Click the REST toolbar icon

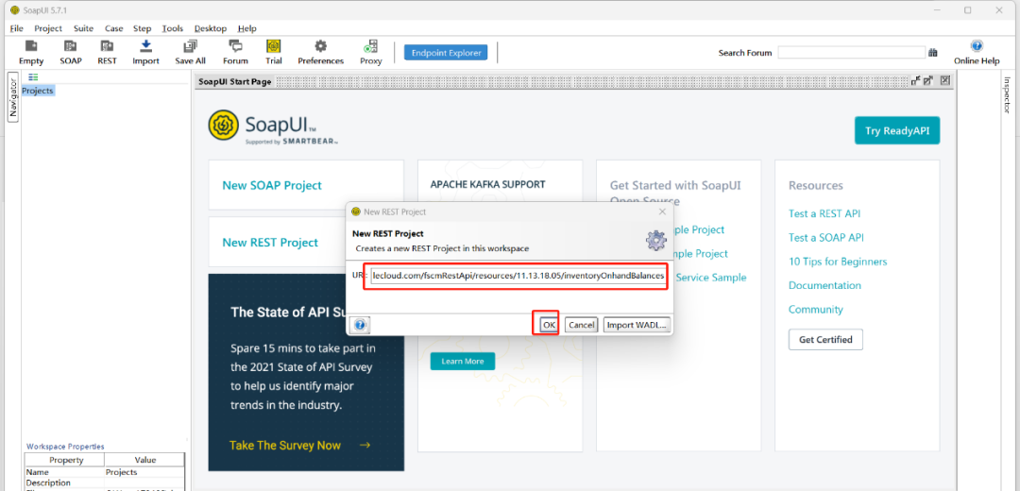[x=107, y=52]
